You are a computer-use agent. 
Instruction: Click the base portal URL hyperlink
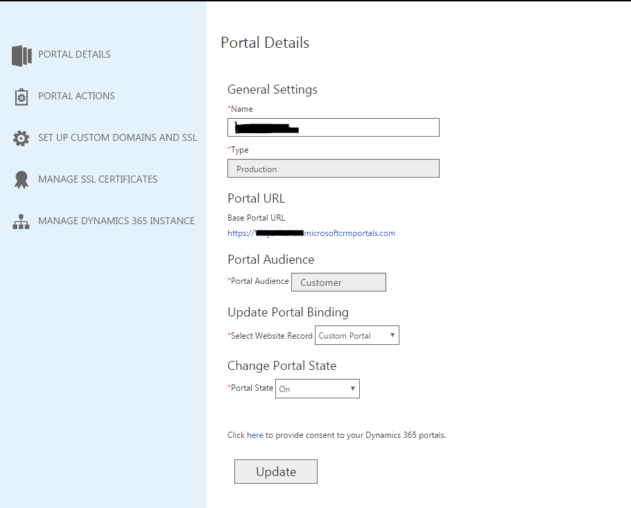tap(311, 232)
